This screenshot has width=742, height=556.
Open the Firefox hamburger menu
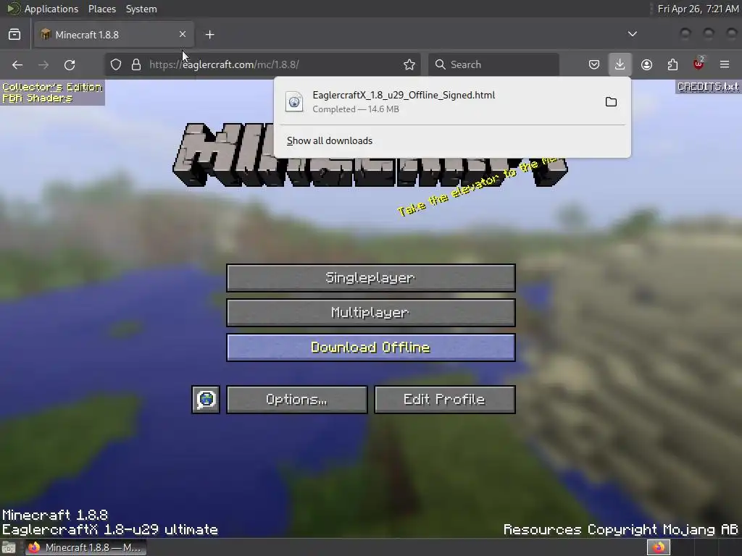coord(725,64)
